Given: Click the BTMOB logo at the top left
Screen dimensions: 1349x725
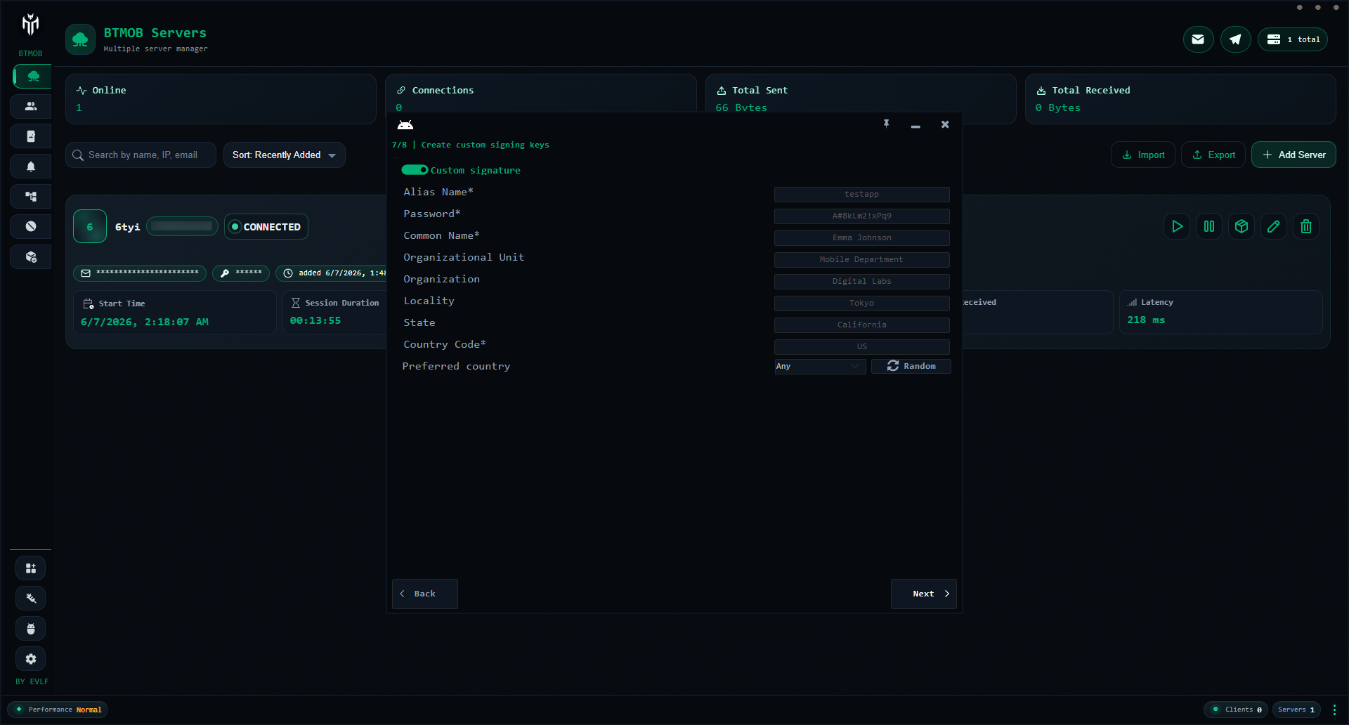Looking at the screenshot, I should (x=30, y=25).
